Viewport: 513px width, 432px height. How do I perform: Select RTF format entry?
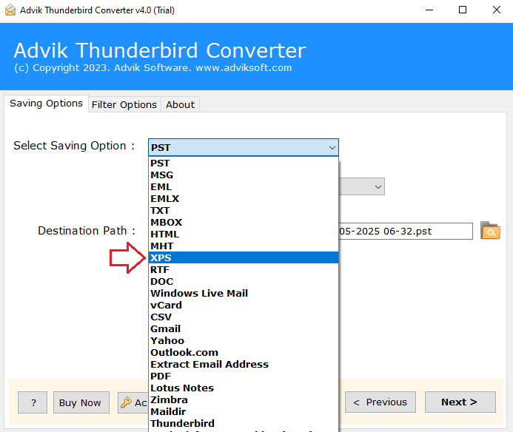pos(243,269)
